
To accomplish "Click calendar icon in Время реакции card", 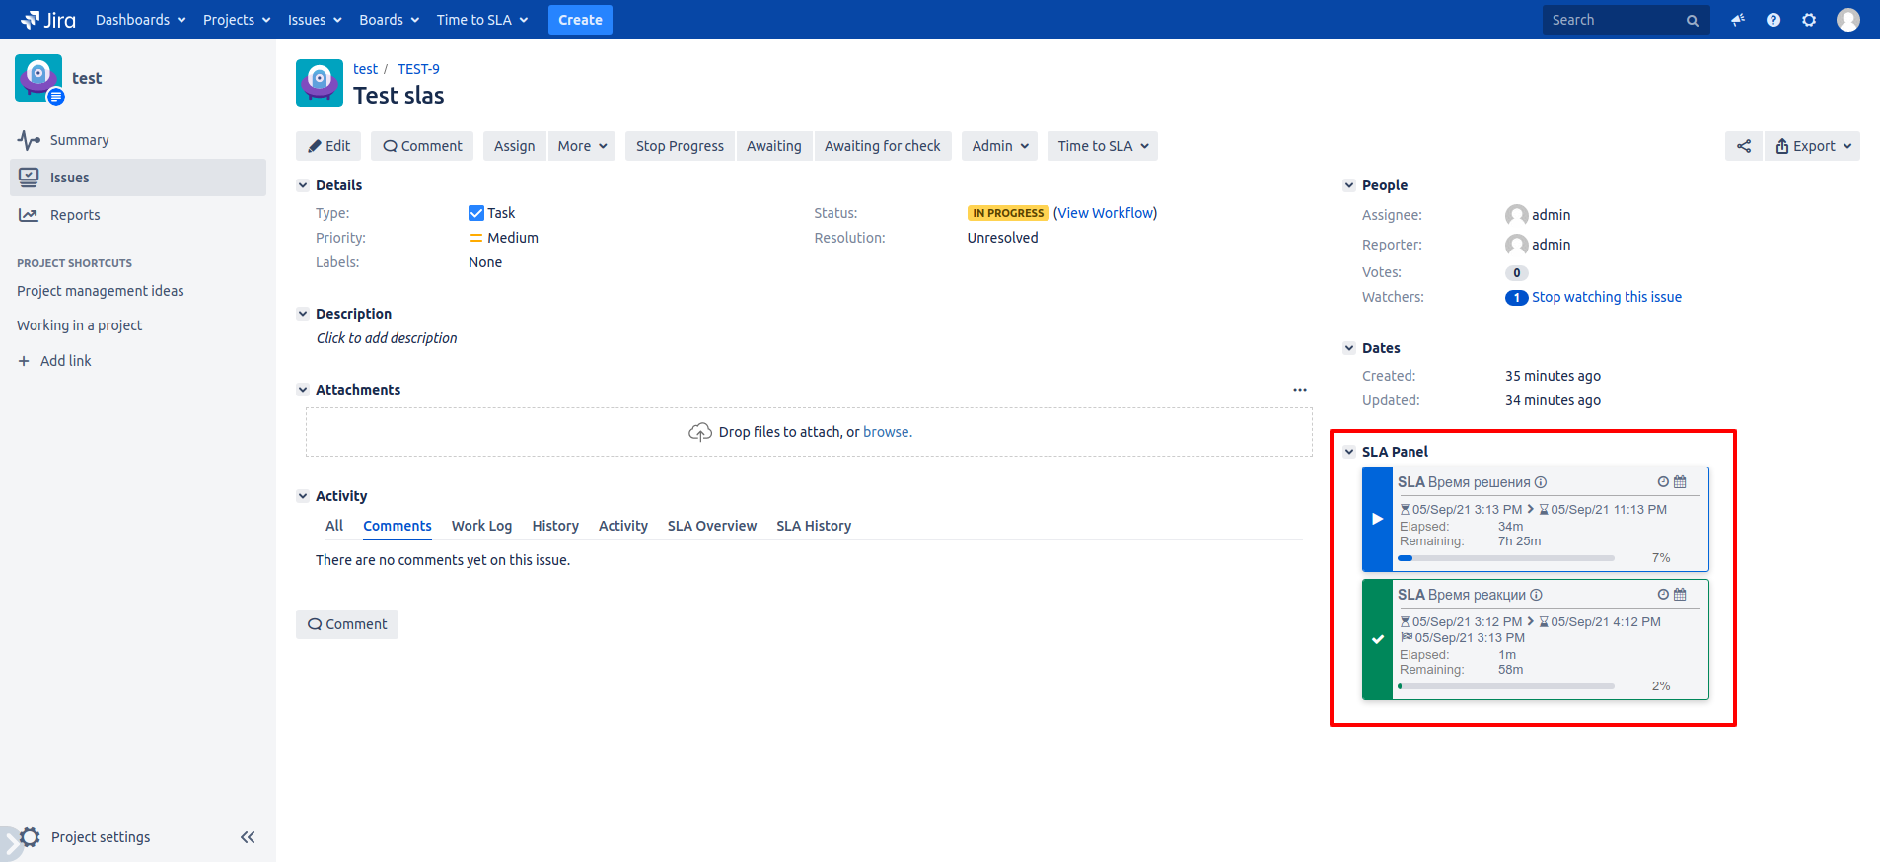I will pos(1680,595).
